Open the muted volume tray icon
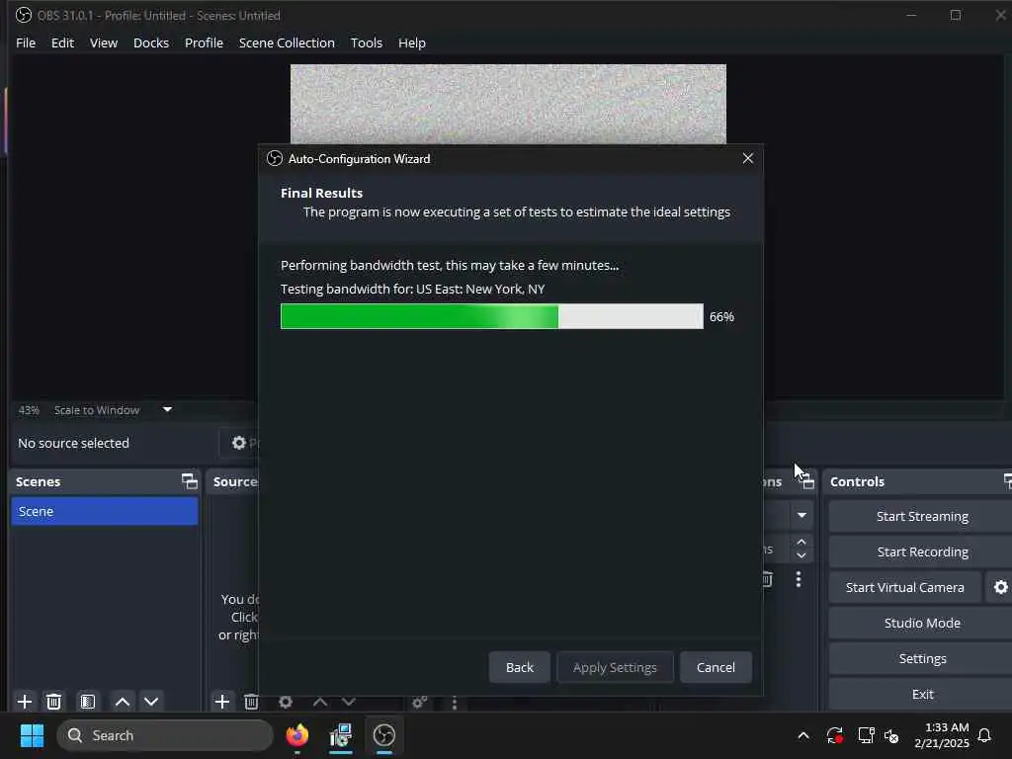This screenshot has height=759, width=1012. pyautogui.click(x=892, y=735)
